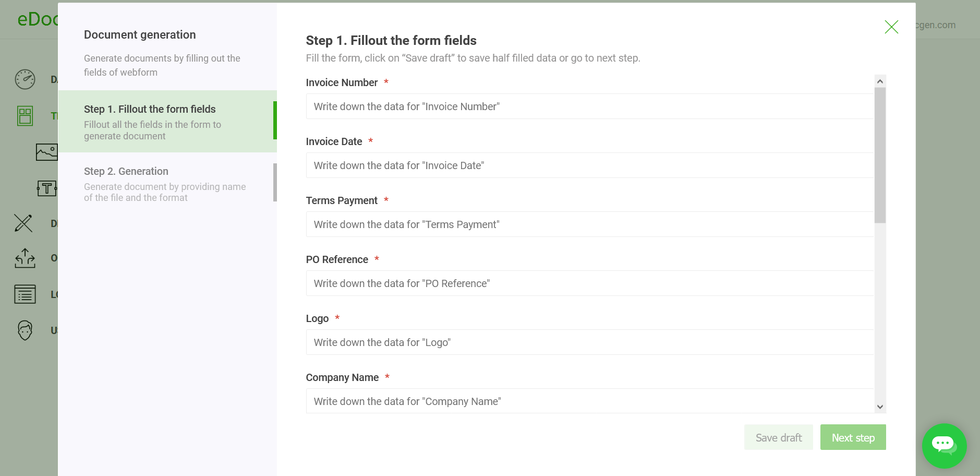Focus the Invoice Number input field
Viewport: 980px width, 476px height.
(x=589, y=106)
